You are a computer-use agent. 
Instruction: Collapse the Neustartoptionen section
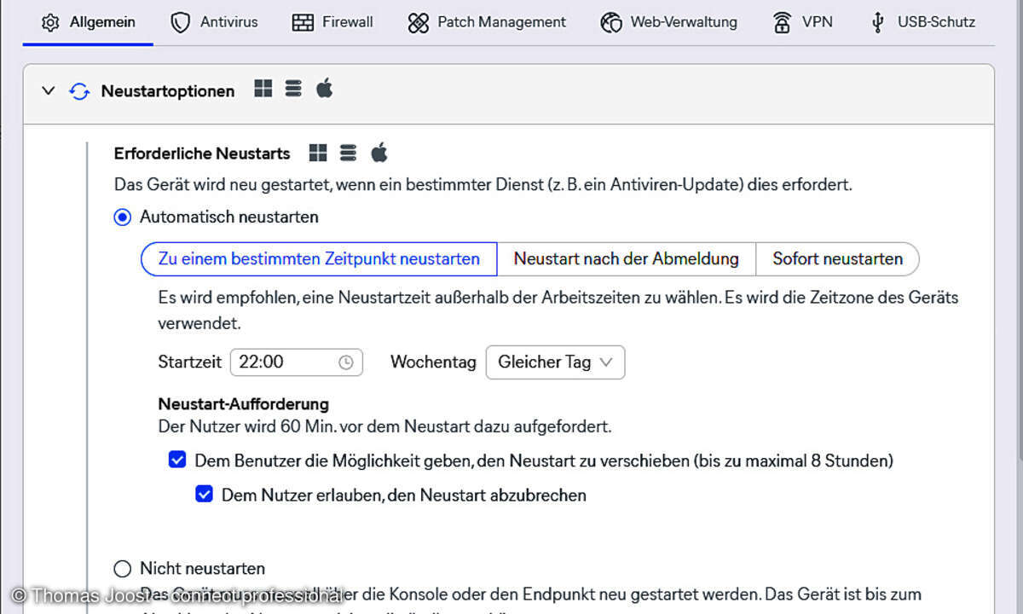(48, 90)
